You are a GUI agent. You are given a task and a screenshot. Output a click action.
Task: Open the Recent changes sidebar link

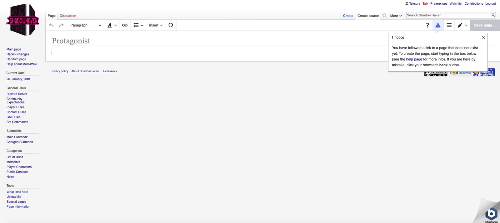(x=18, y=54)
